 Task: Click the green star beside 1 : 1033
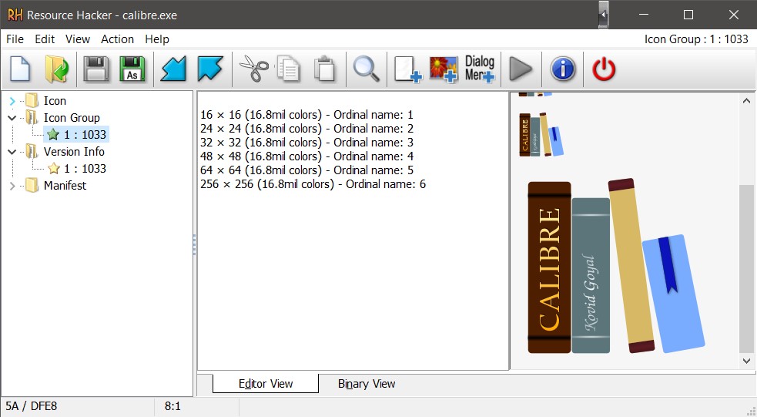coord(54,135)
